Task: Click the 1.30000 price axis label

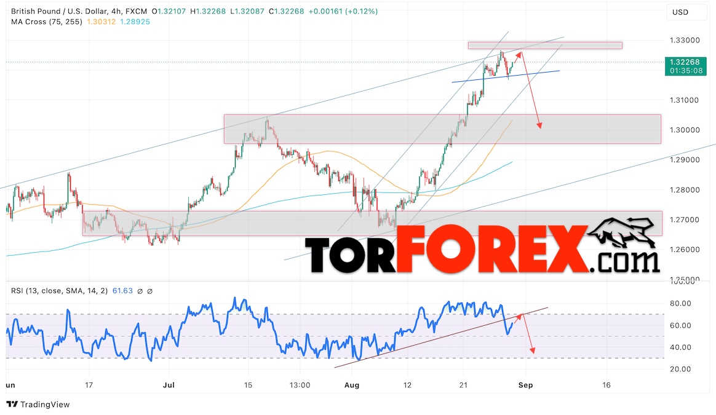Action: tap(685, 130)
